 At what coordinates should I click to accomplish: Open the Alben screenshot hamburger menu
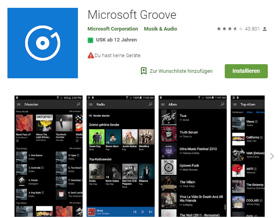pos(163,104)
